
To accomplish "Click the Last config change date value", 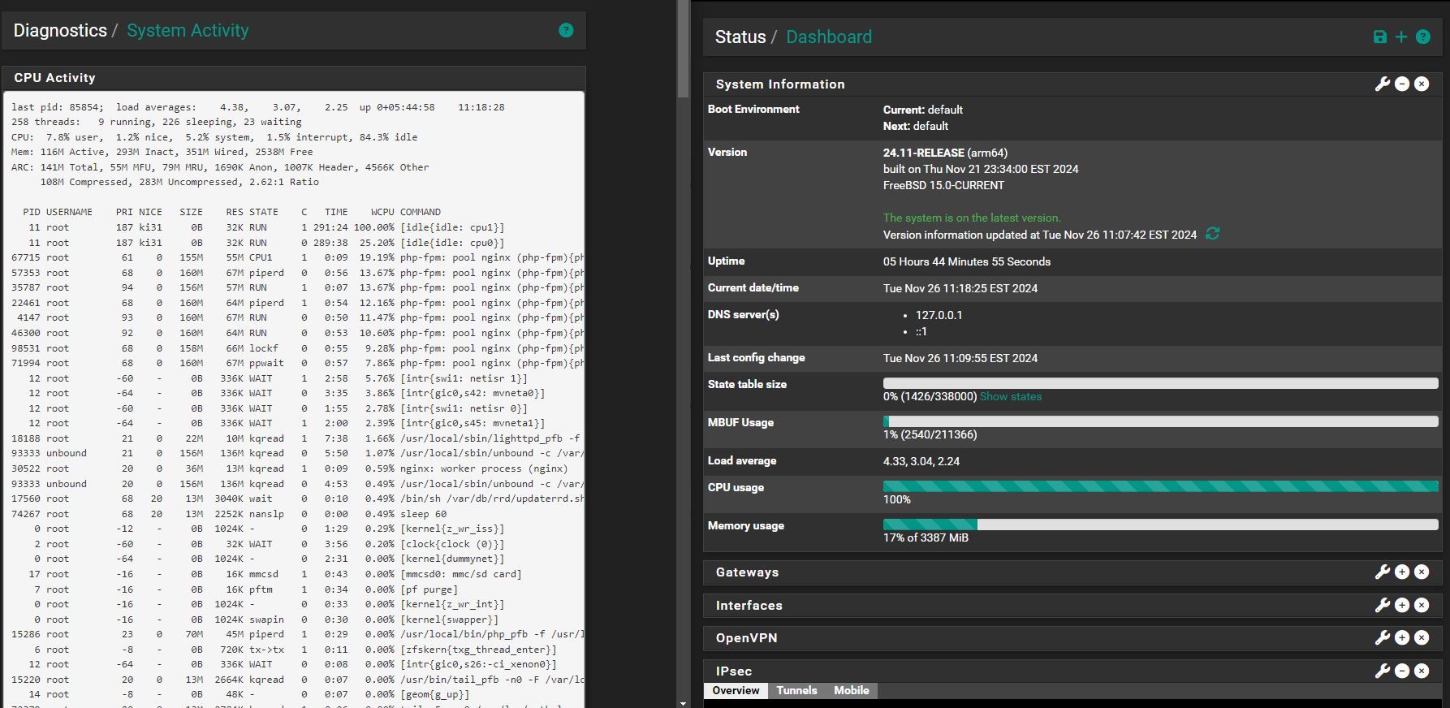I will 960,358.
